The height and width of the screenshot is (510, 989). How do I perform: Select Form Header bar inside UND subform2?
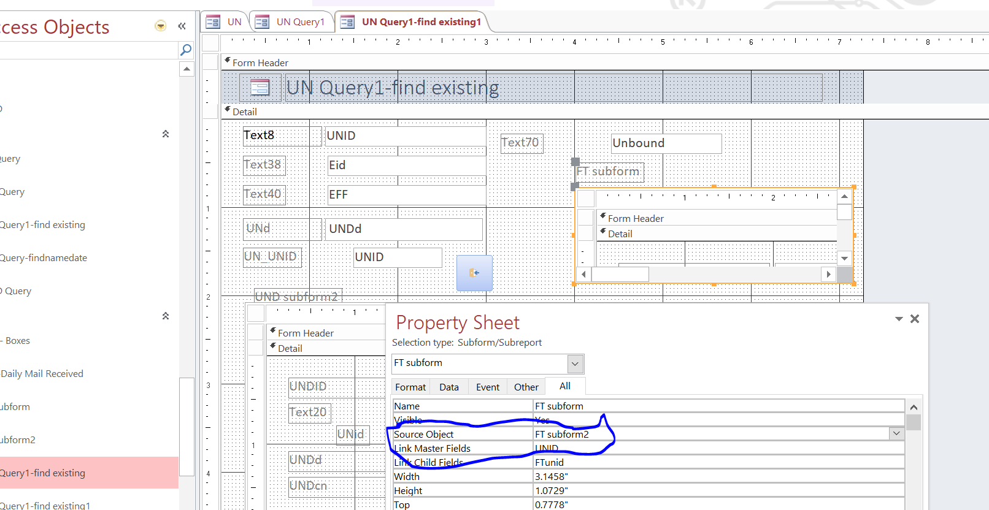(326, 333)
